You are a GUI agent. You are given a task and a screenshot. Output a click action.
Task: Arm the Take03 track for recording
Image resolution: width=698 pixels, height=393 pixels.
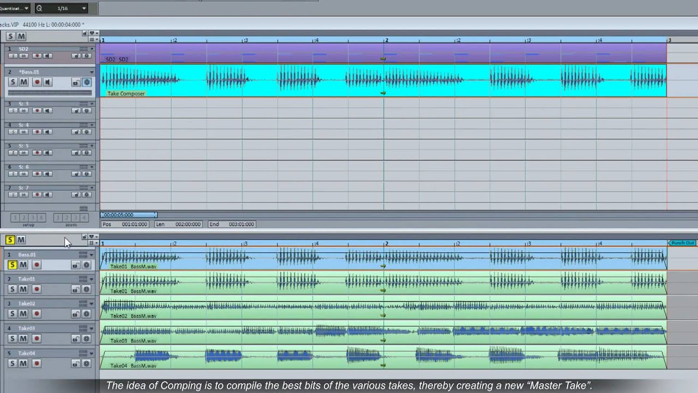click(37, 338)
